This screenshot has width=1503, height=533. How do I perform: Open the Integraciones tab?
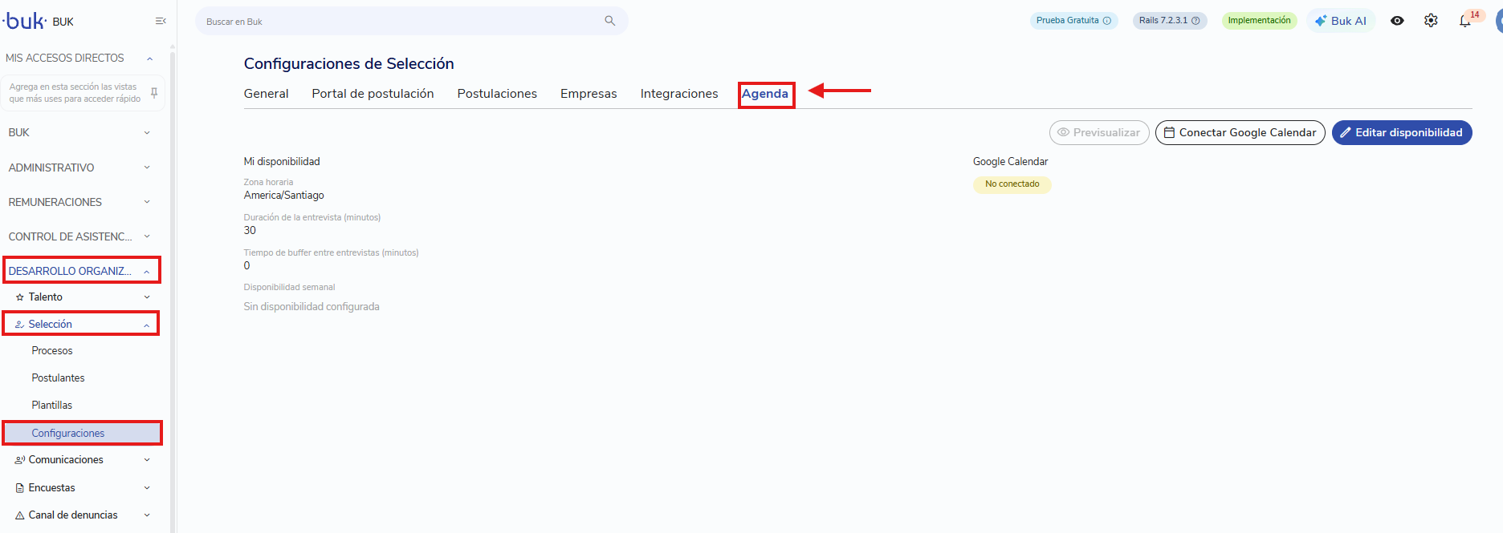[x=679, y=94]
